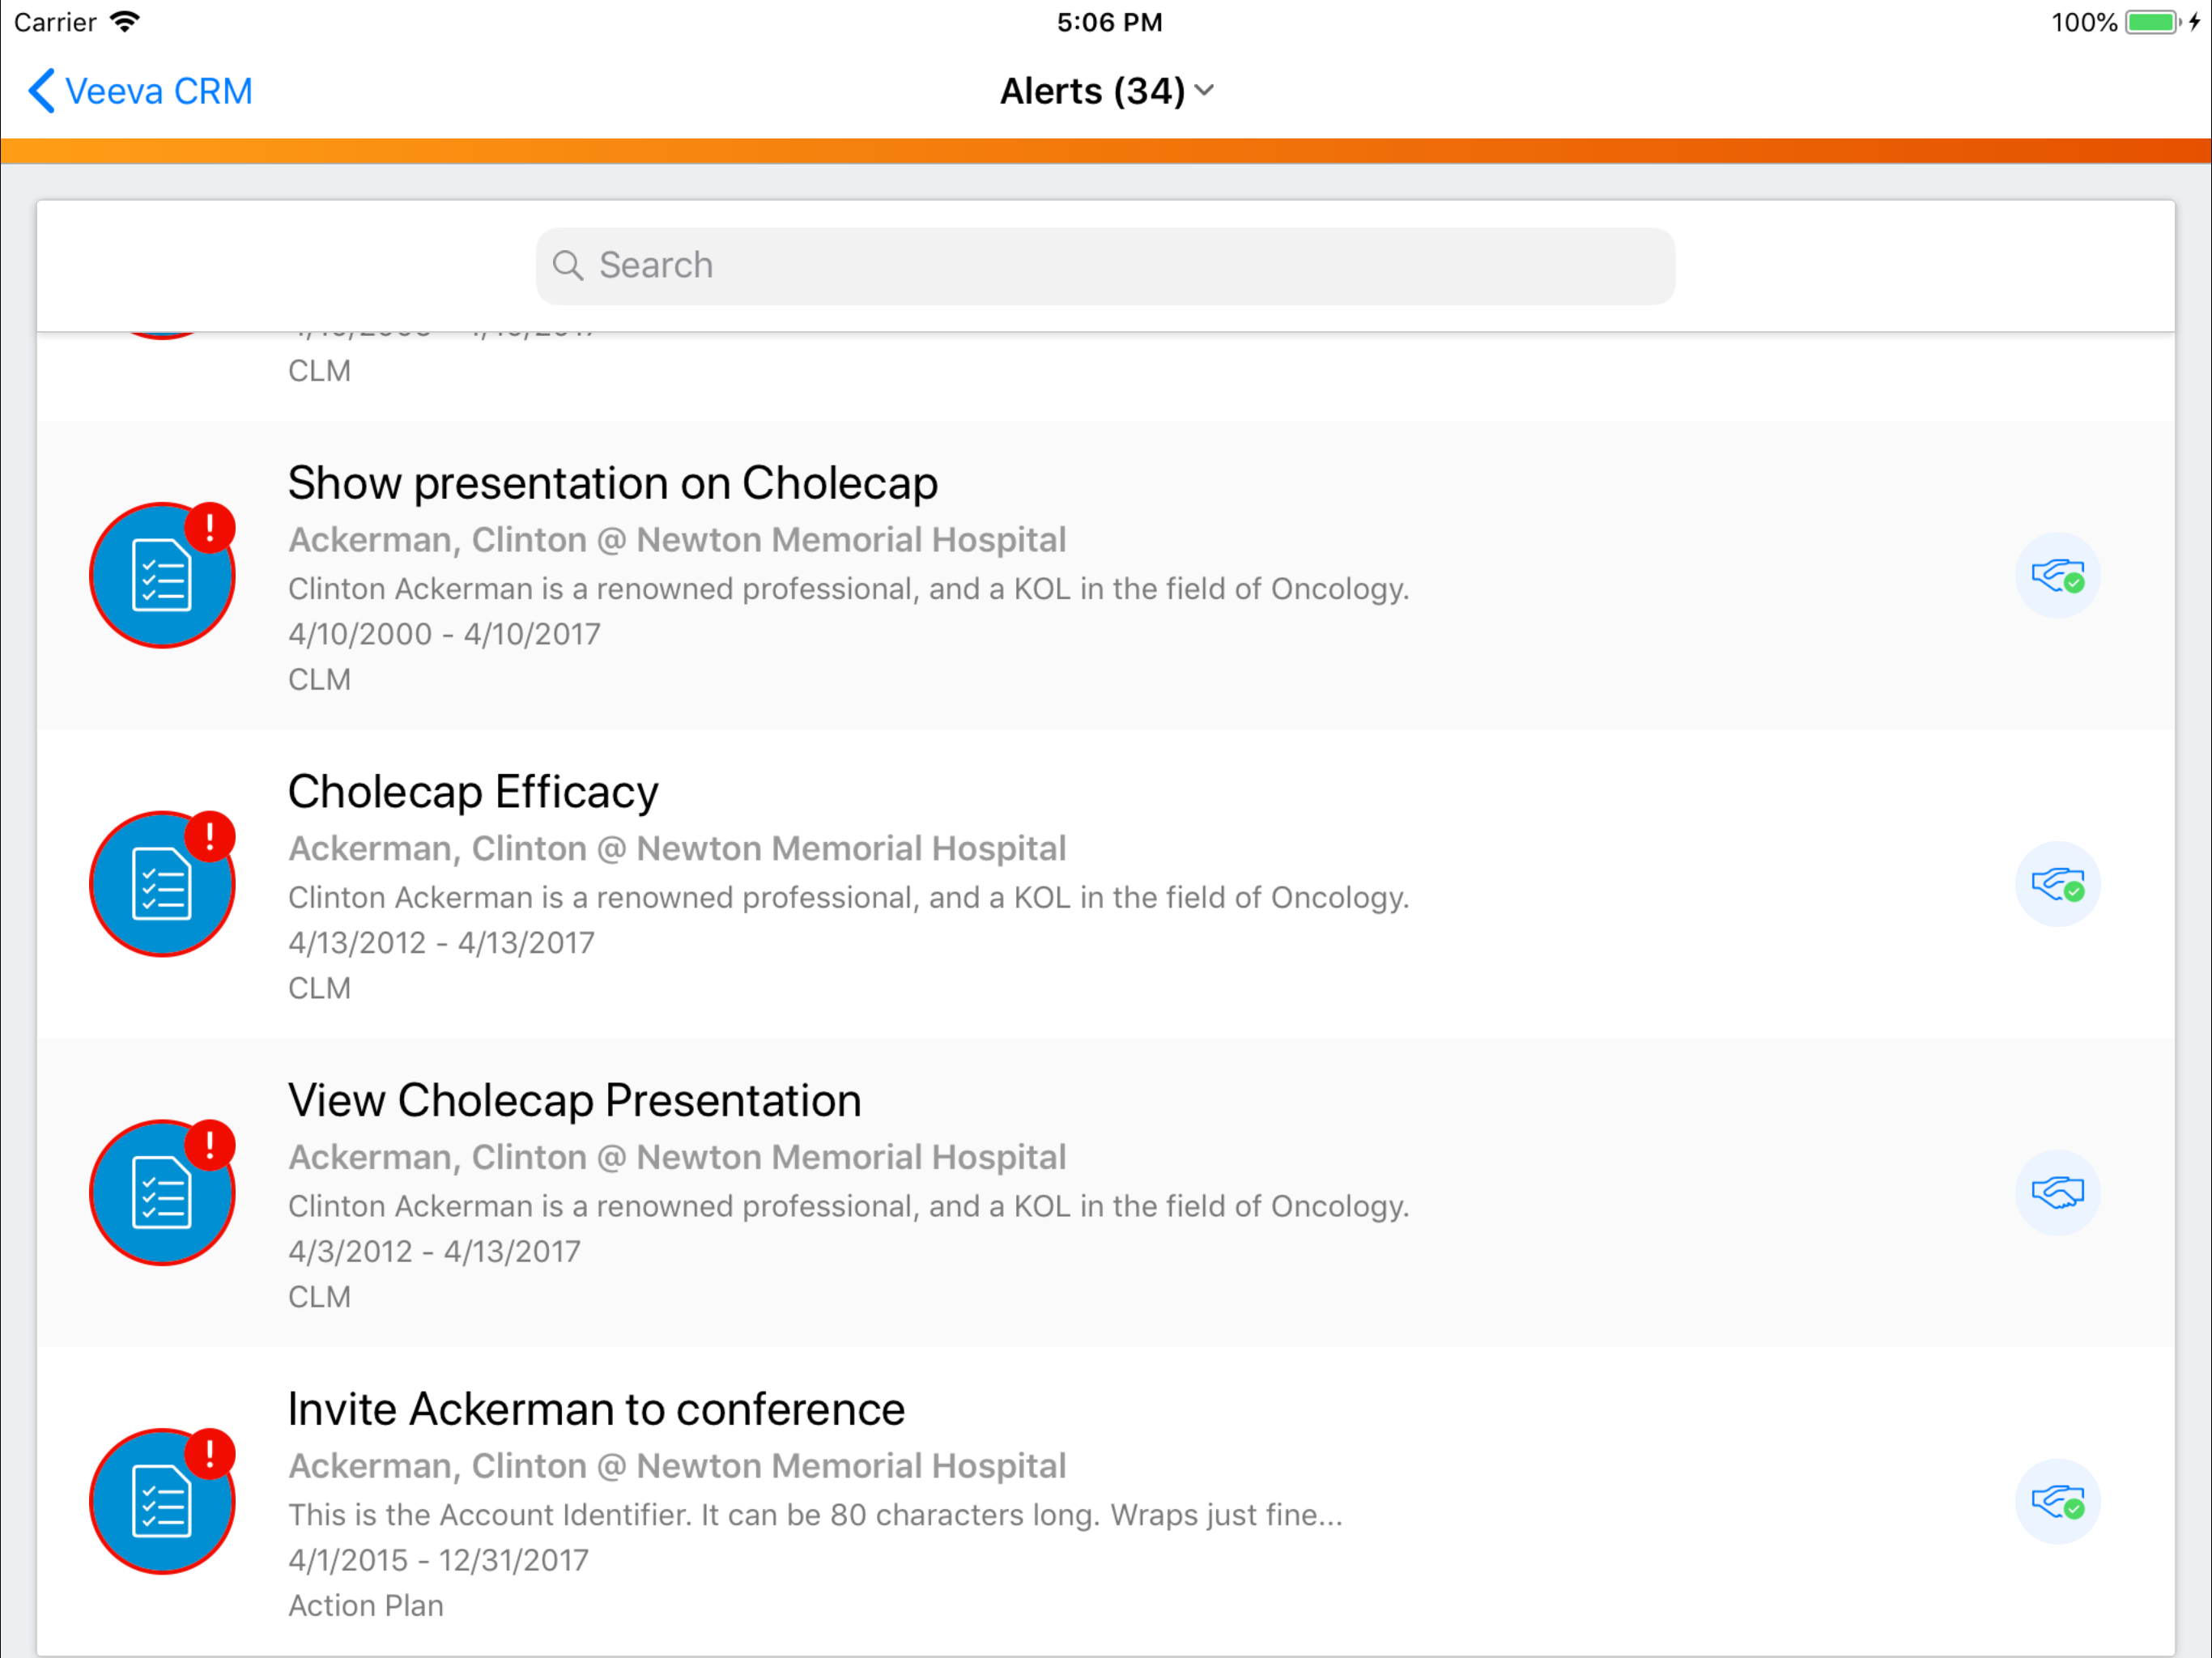Open the Show presentation on Cholecap alert
Viewport: 2212px width, 1658px height.
(x=612, y=484)
